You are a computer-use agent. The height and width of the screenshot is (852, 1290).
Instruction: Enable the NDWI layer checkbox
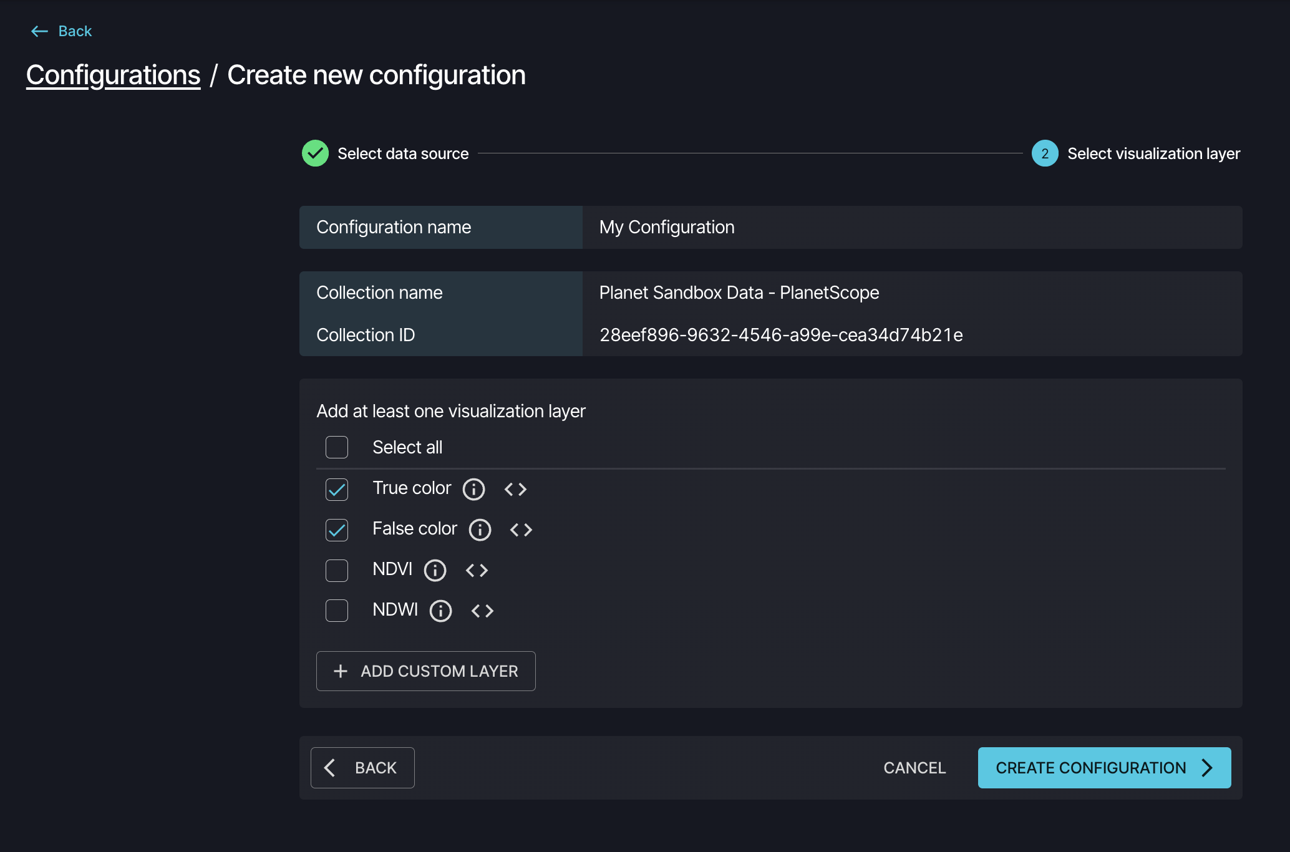[x=337, y=611]
